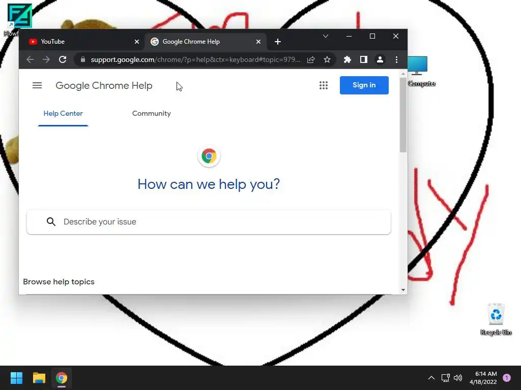Open the Windows Start menu
The image size is (521, 390).
coord(16,378)
